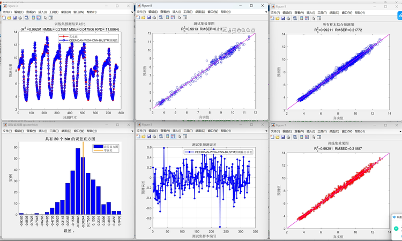402x241 pixels.
Task: Click the Save icon in Figure 3 toolbar
Action: click(14, 18)
